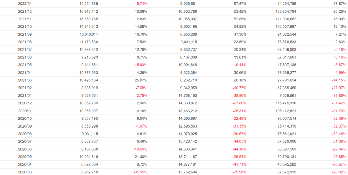Click the 2020/03 date cell
The width and height of the screenshot is (348, 175).
click(x=25, y=172)
